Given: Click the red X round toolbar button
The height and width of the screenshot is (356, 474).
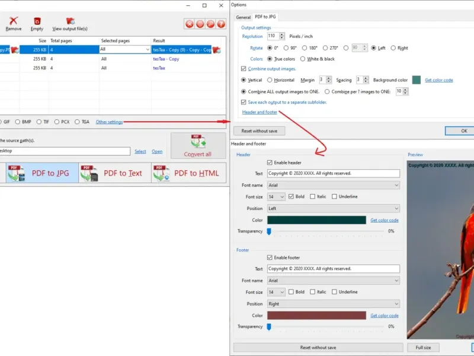Looking at the screenshot, I should tap(190, 24).
